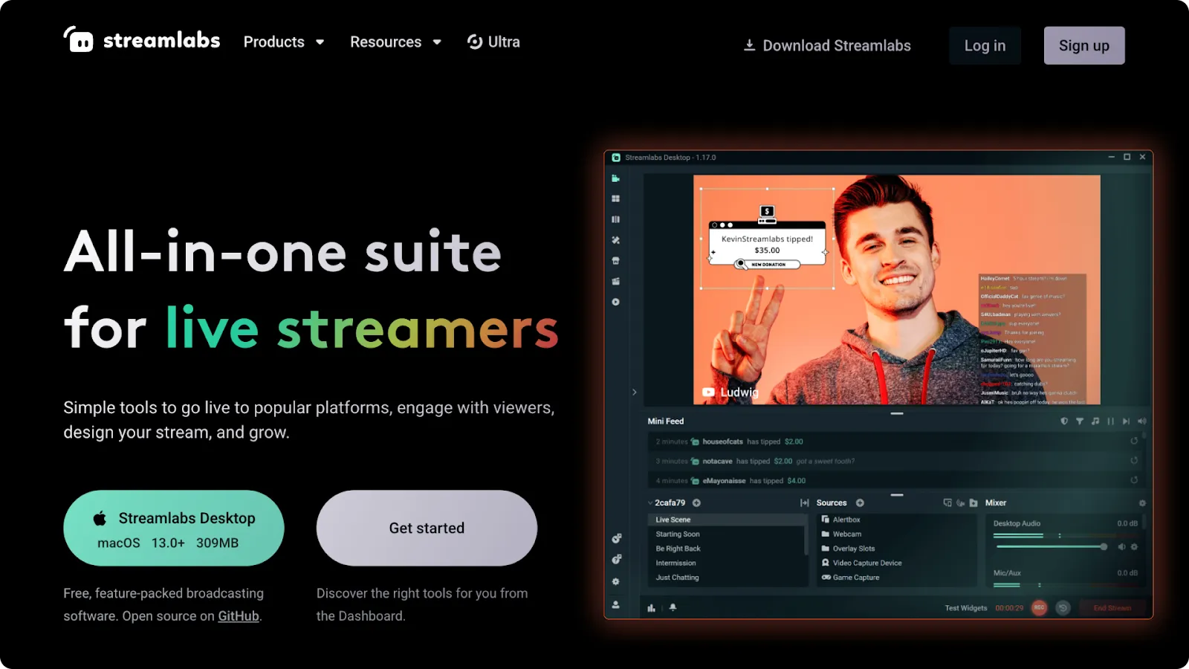
Task: Click the End Stream button
Action: point(1112,608)
